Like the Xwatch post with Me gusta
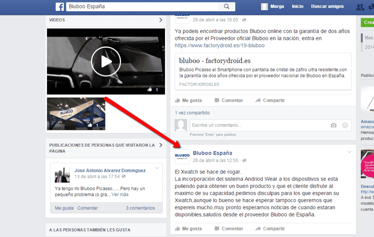The width and height of the screenshot is (374, 237). 188,229
